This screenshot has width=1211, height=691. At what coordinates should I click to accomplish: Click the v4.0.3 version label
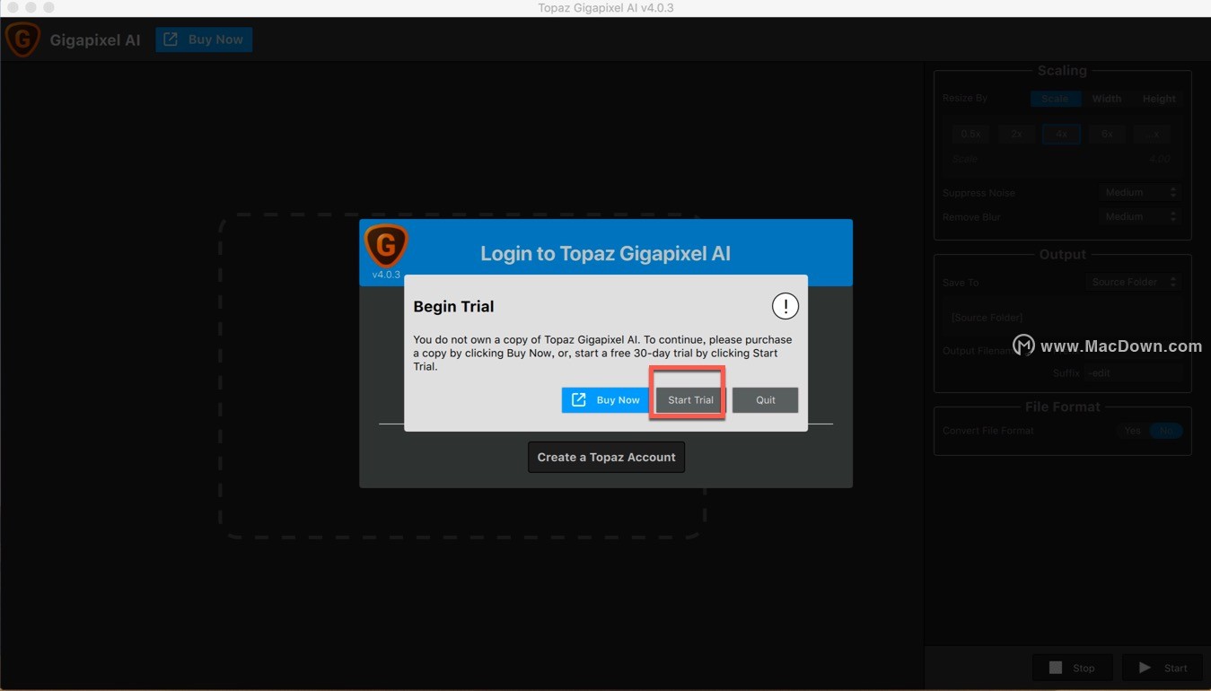386,275
